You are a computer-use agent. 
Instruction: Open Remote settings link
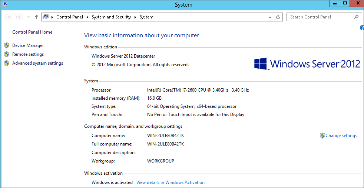[x=28, y=54]
